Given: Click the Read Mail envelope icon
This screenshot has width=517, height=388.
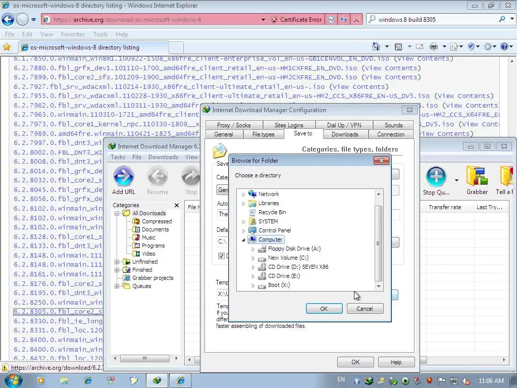Looking at the screenshot, I should 420,46.
